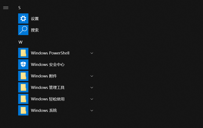Expand the Windows 轻松使用 chevron
Viewport: 203px width, 128px height.
pyautogui.click(x=92, y=99)
